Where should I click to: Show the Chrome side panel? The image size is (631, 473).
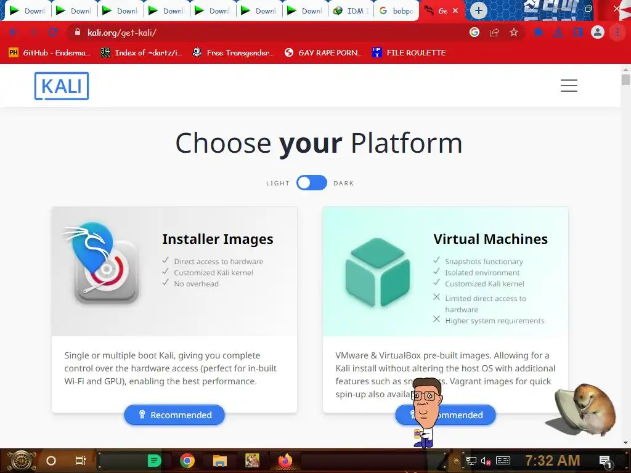click(578, 32)
